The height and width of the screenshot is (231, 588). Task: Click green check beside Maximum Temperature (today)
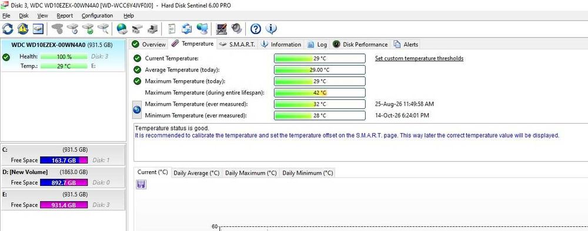[137, 81]
